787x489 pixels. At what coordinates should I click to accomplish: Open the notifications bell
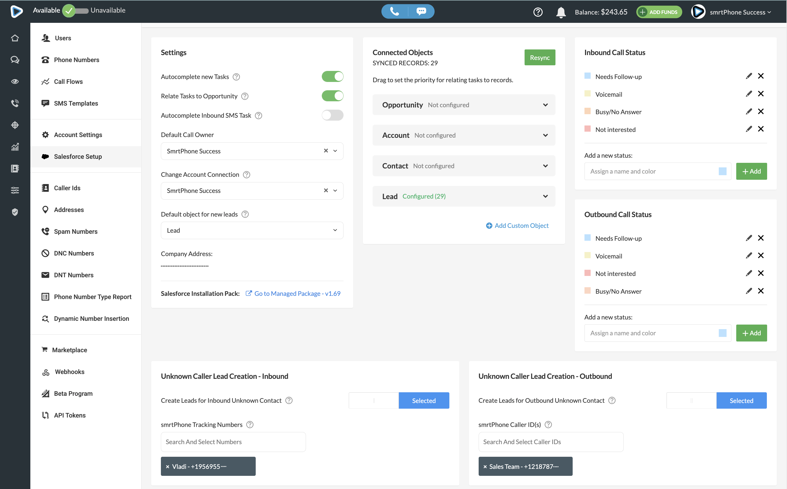(x=561, y=12)
